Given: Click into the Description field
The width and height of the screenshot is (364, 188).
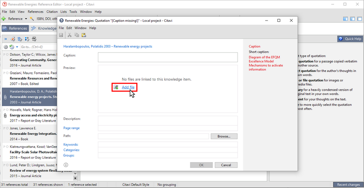Looking at the screenshot, I should 168,121.
